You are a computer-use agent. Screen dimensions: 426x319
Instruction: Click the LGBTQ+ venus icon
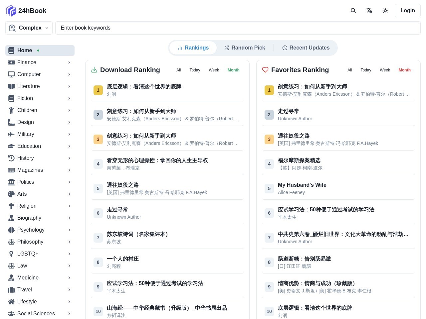click(x=11, y=254)
